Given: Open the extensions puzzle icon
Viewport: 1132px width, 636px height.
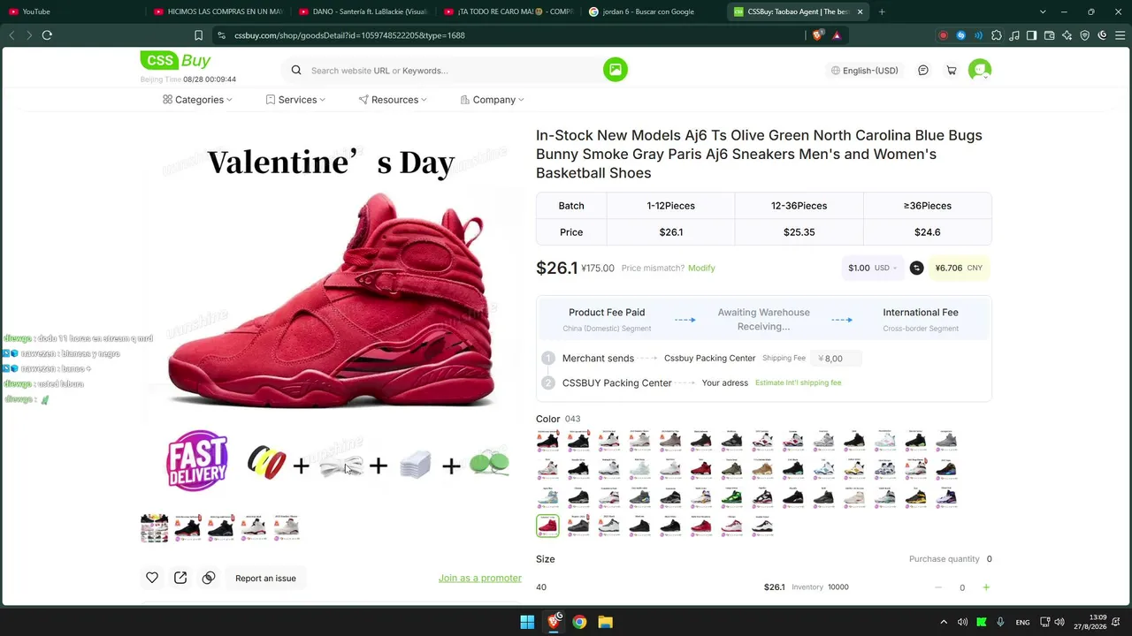Looking at the screenshot, I should (997, 35).
